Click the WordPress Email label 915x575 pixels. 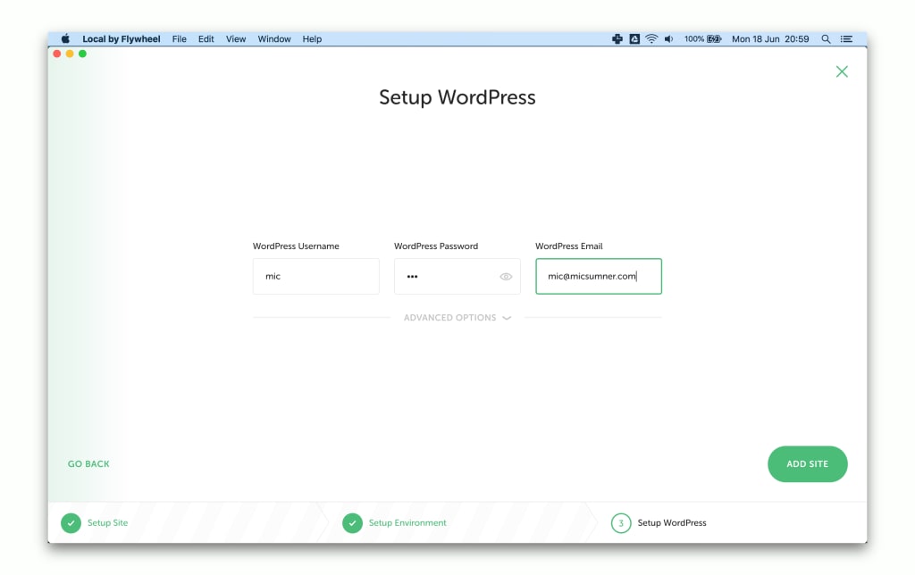click(x=569, y=246)
